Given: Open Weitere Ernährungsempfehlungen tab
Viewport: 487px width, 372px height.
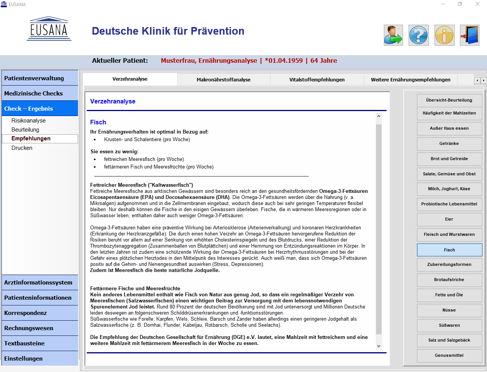Looking at the screenshot, I should [411, 79].
